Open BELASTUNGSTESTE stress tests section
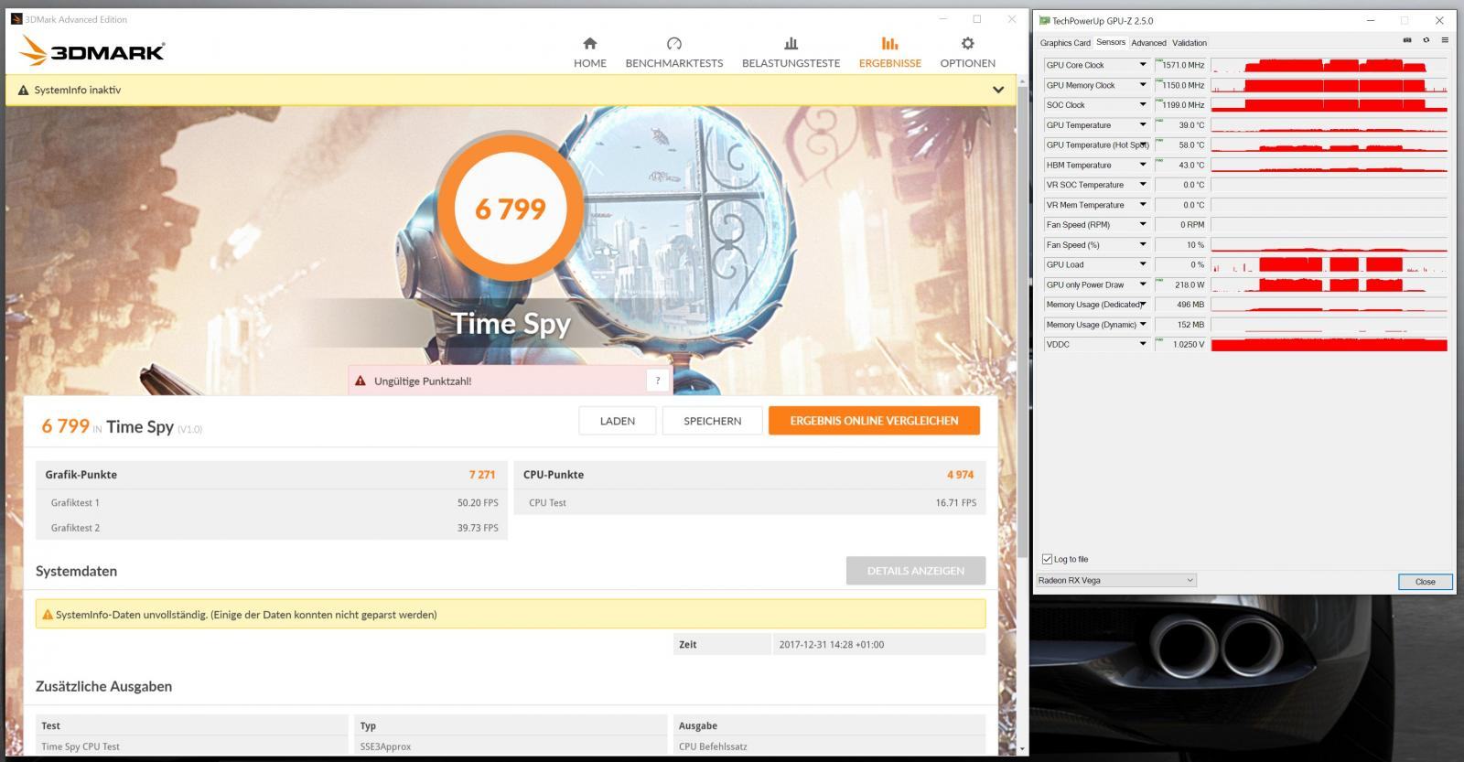 coord(791,52)
